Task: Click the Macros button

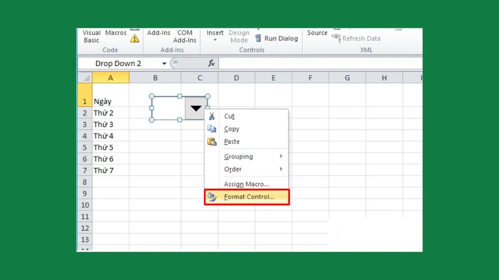Action: pyautogui.click(x=116, y=33)
